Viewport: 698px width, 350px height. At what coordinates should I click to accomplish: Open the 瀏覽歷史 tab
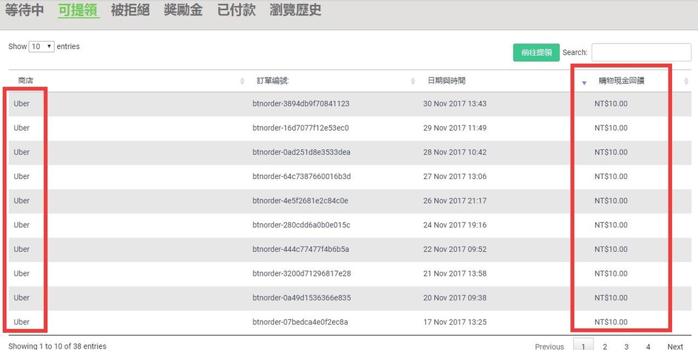pos(295,10)
